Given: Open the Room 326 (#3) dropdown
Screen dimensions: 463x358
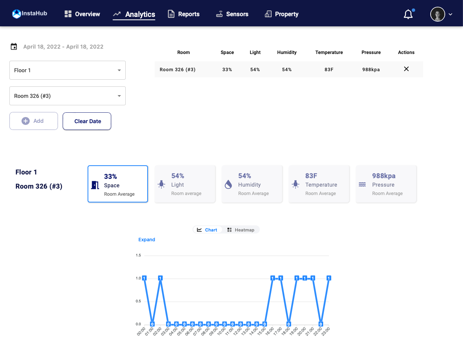Looking at the screenshot, I should pyautogui.click(x=67, y=96).
